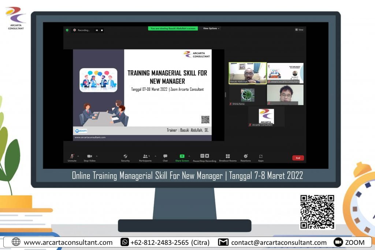Click the green encryption shield icon
375x250 pixels.
point(67,30)
